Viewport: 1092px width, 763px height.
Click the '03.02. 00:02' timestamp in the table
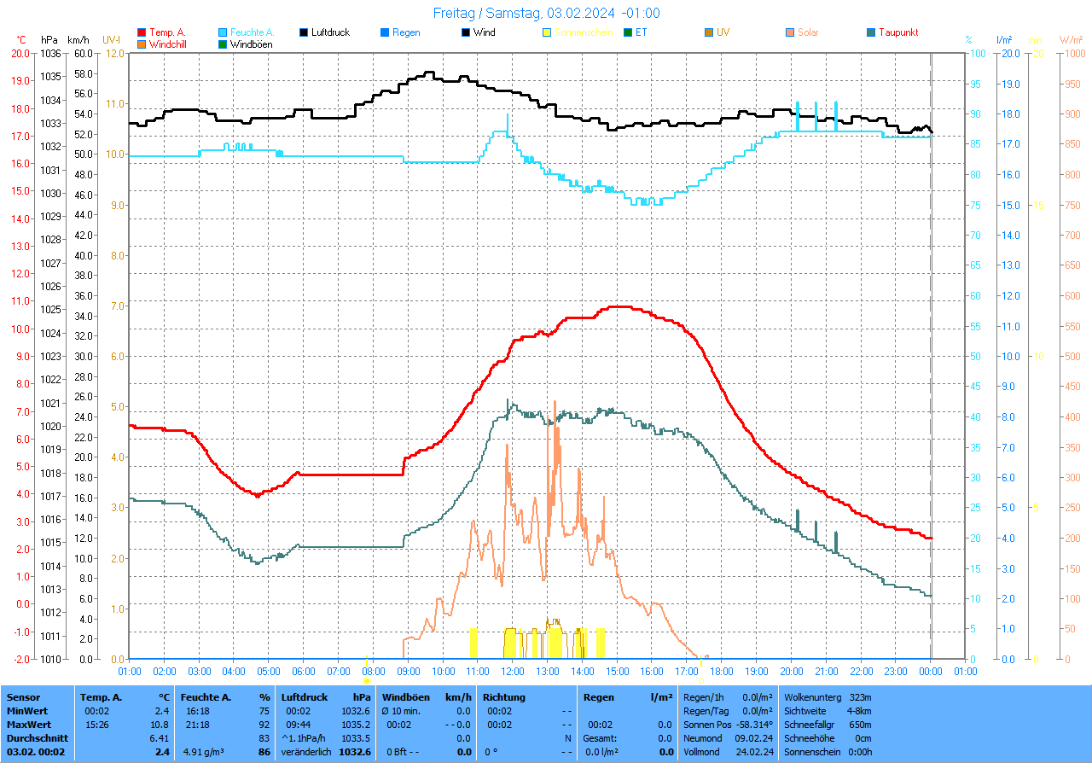(38, 752)
